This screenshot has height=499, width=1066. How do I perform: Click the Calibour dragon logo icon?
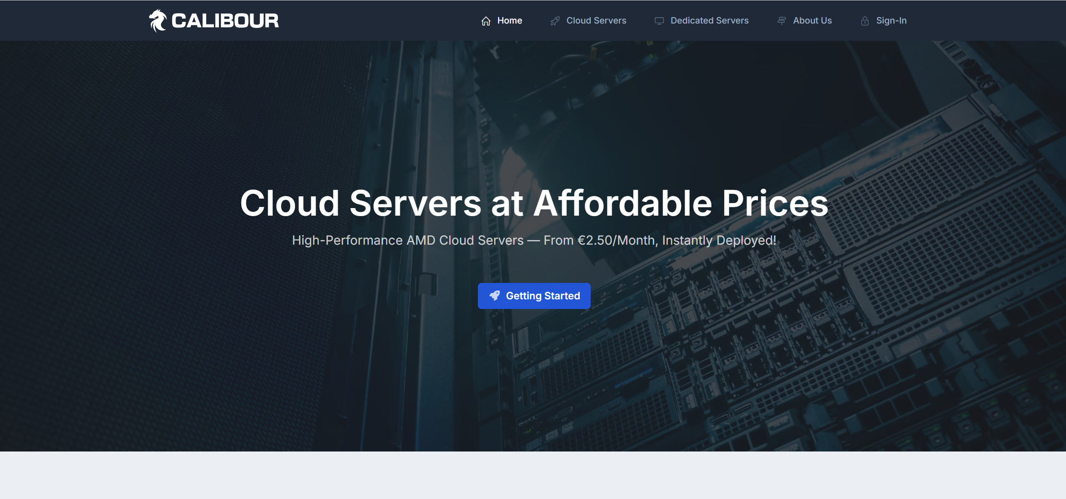(x=158, y=21)
